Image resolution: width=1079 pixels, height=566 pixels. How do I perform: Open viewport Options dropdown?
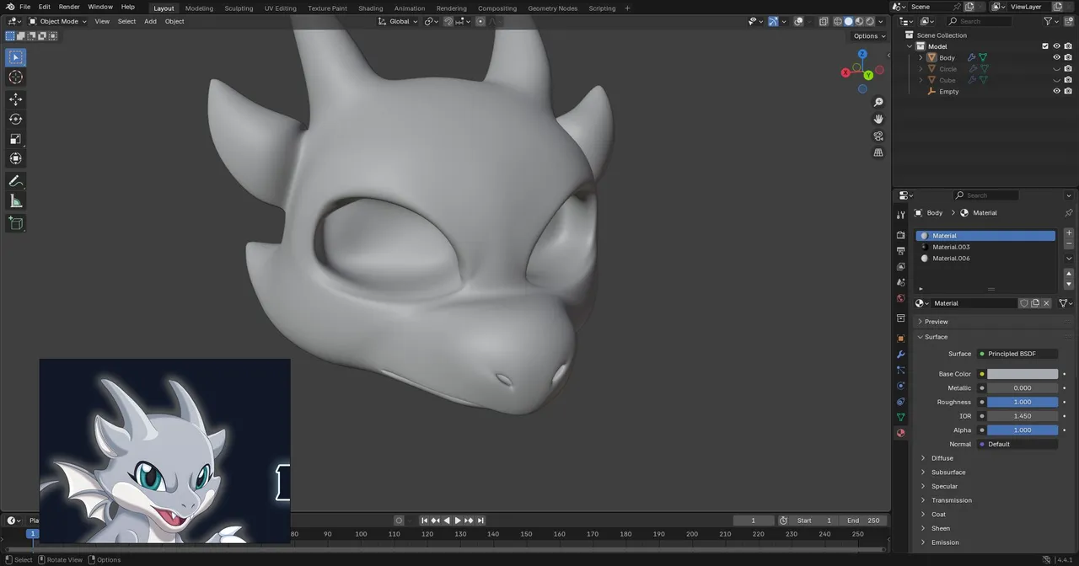869,36
